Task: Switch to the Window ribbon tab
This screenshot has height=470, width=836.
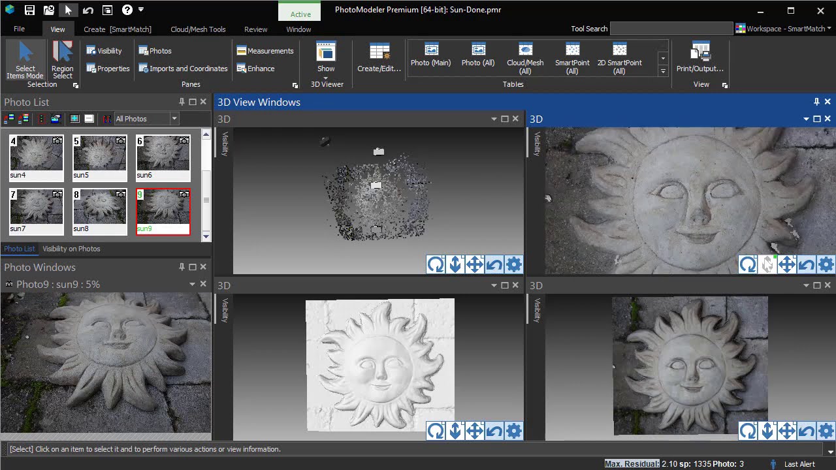Action: tap(298, 29)
